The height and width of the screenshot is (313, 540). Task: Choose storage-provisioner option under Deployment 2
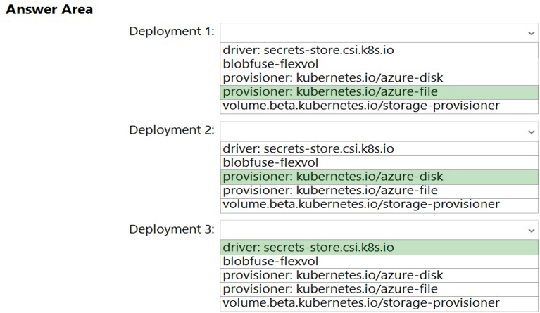point(361,204)
